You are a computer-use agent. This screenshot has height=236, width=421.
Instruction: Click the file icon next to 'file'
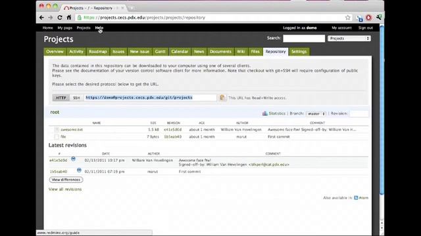[57, 137]
